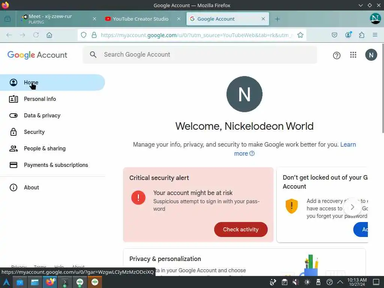This screenshot has width=384, height=288.
Task: Click the About info circle icon
Action: pos(13,187)
